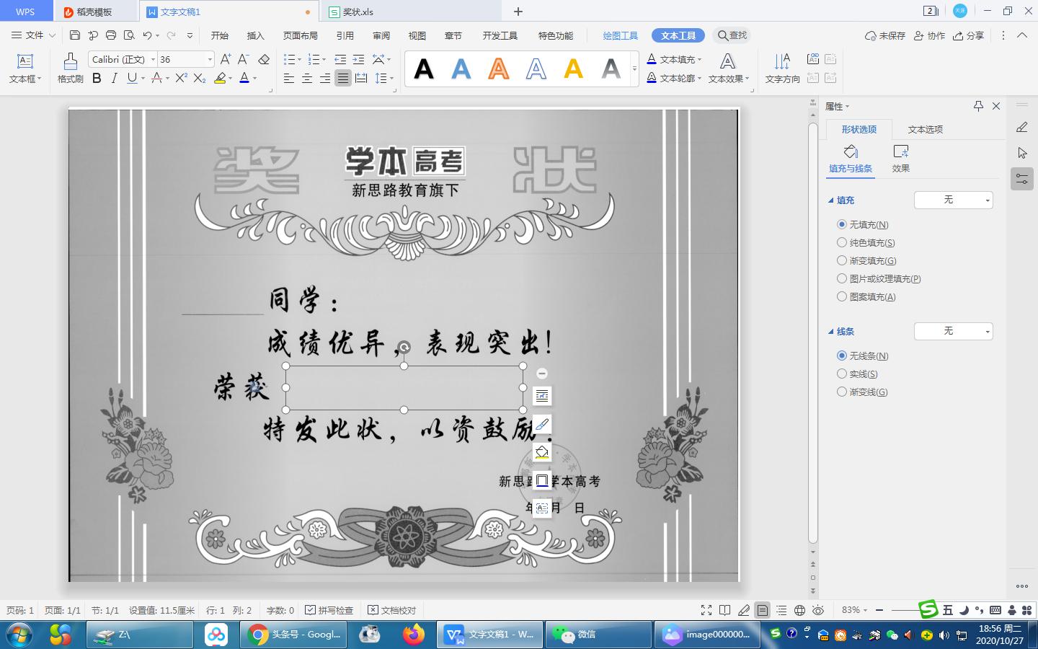Click the shape fill bucket icon beside text box

[542, 452]
